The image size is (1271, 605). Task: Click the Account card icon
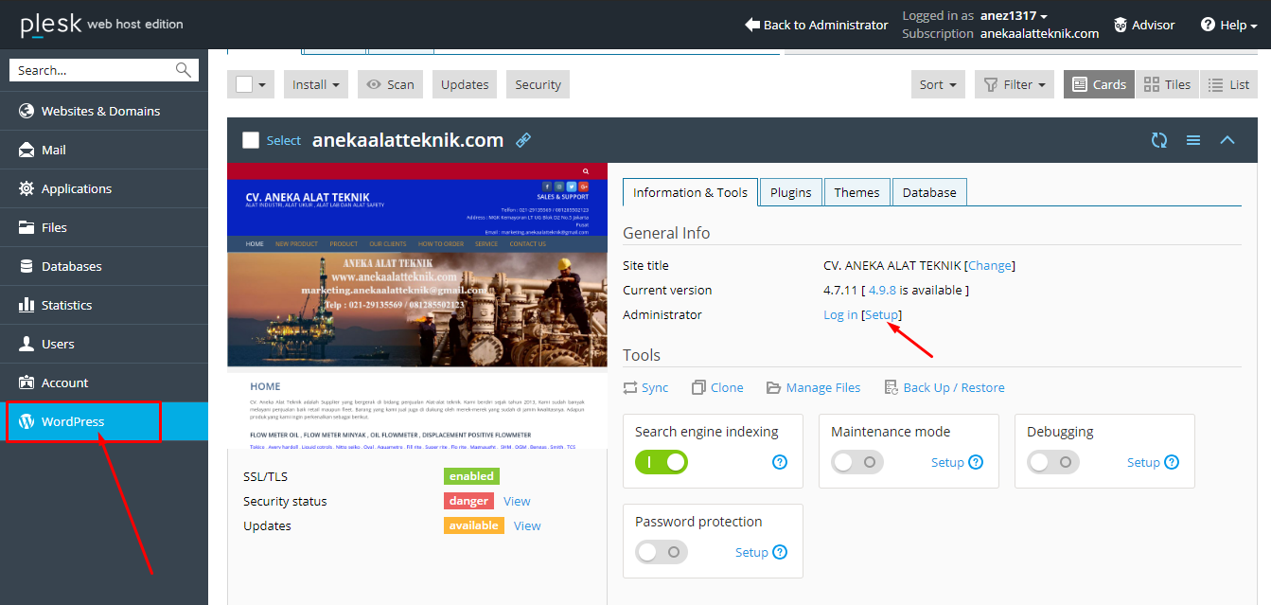[26, 383]
